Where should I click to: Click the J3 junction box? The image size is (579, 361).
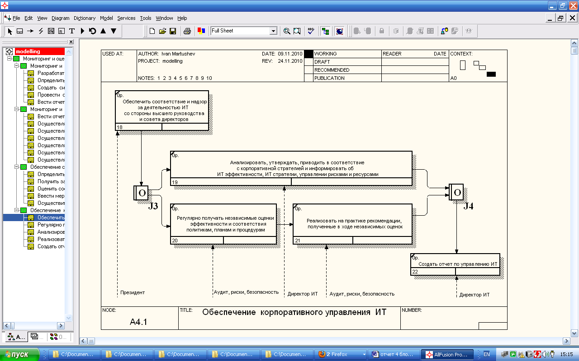click(141, 193)
